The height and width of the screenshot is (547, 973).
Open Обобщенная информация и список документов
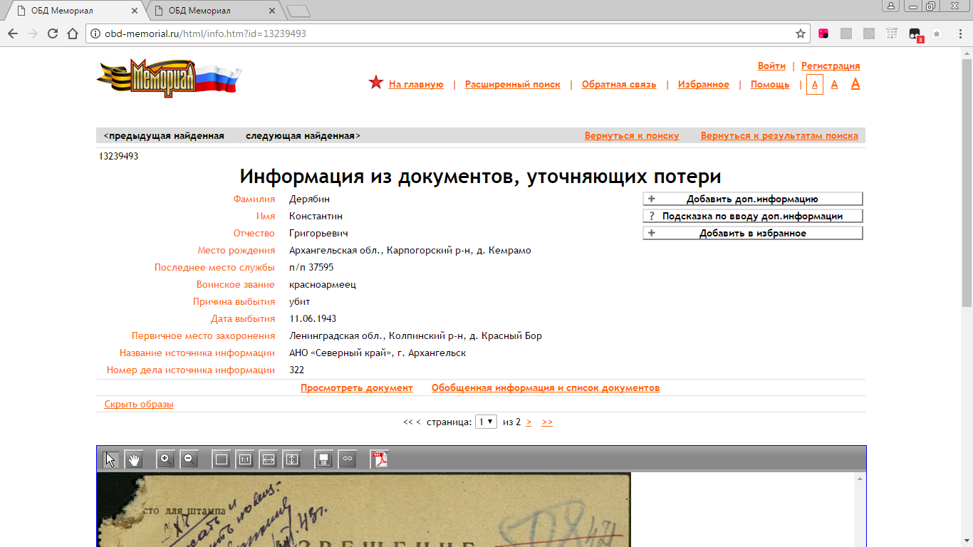coord(546,387)
